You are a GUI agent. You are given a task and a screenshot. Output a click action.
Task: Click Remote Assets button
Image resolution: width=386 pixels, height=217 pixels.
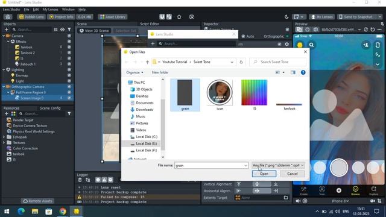pyautogui.click(x=37, y=201)
